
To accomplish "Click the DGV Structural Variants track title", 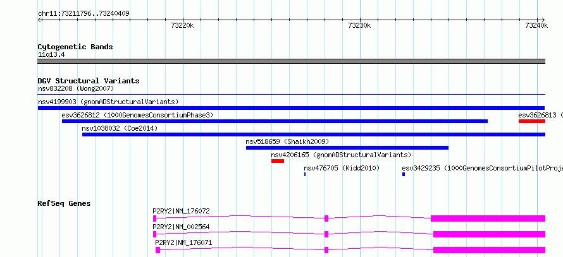I will coord(89,81).
